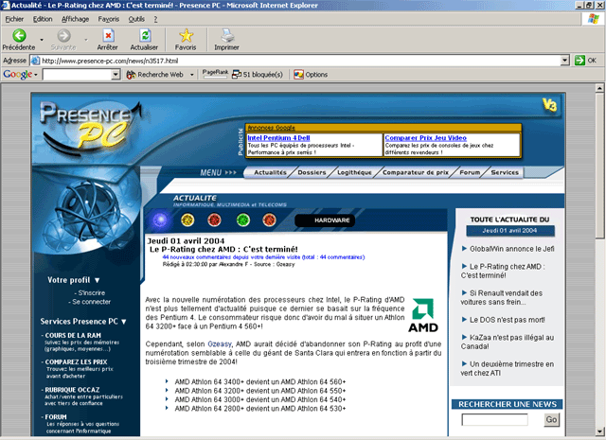Viewport: 606px width, 440px height.
Task: Open the Services tab
Action: (x=505, y=172)
